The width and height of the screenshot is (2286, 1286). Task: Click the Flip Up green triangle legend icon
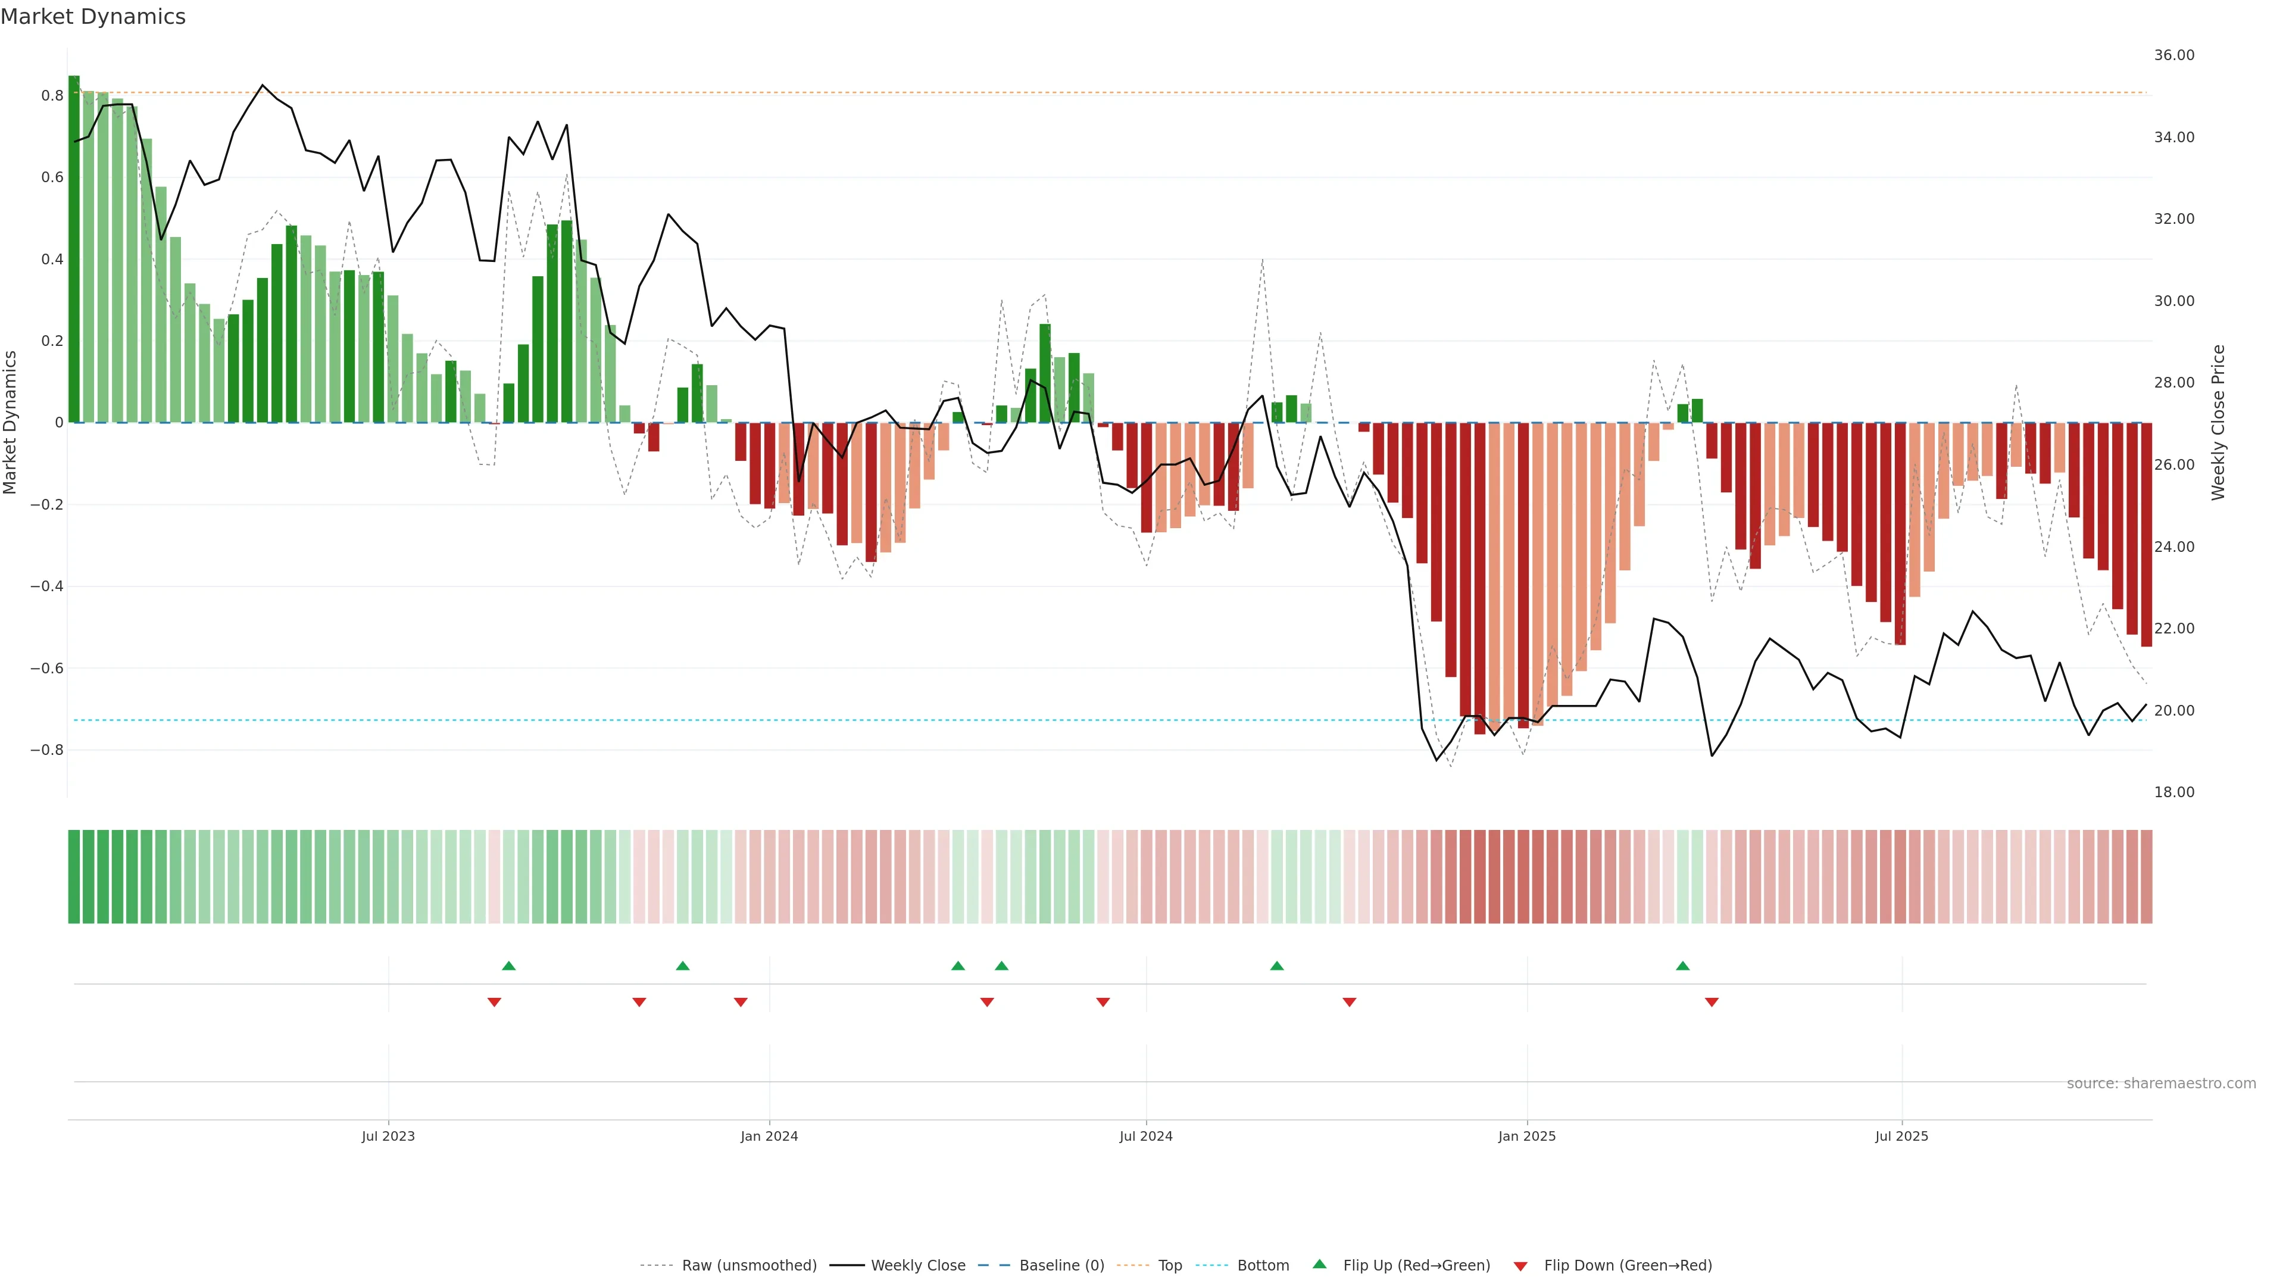click(1320, 1264)
